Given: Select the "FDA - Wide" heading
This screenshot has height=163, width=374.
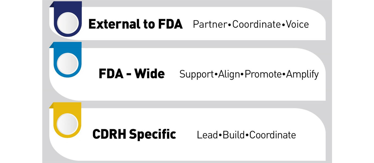Looking at the screenshot, I should 132,74.
